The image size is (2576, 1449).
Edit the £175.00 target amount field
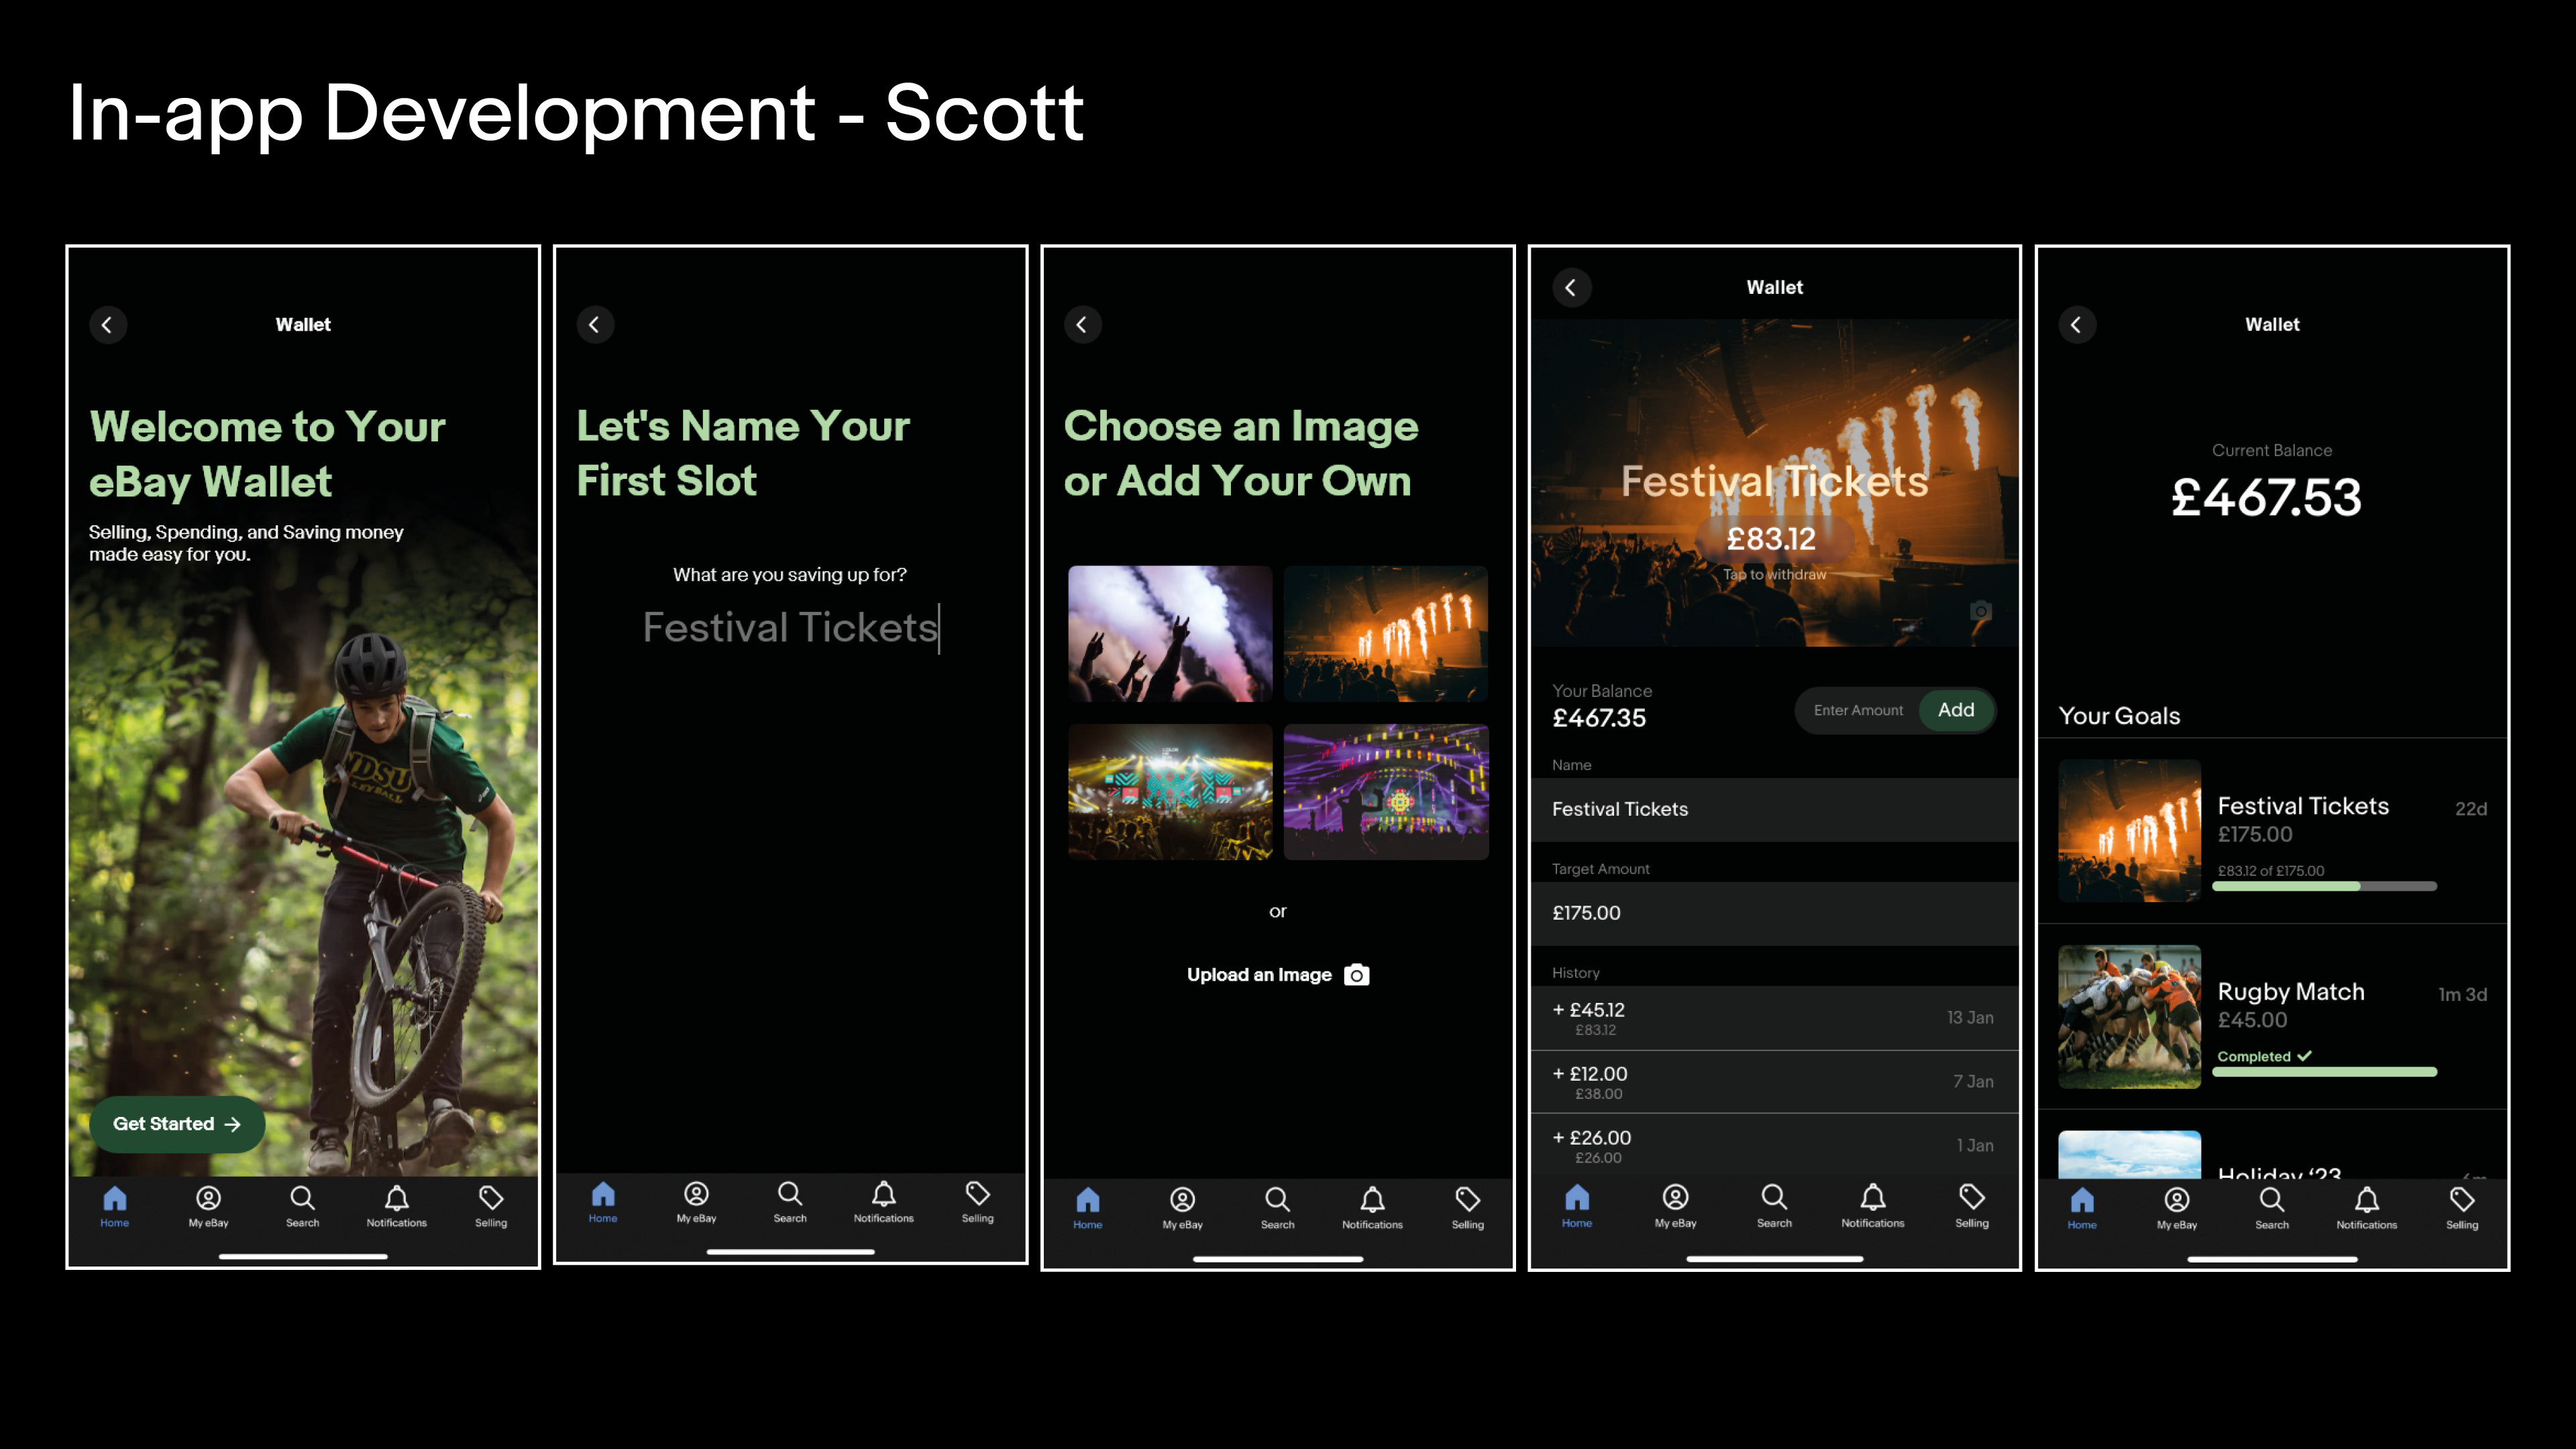coord(1774,913)
